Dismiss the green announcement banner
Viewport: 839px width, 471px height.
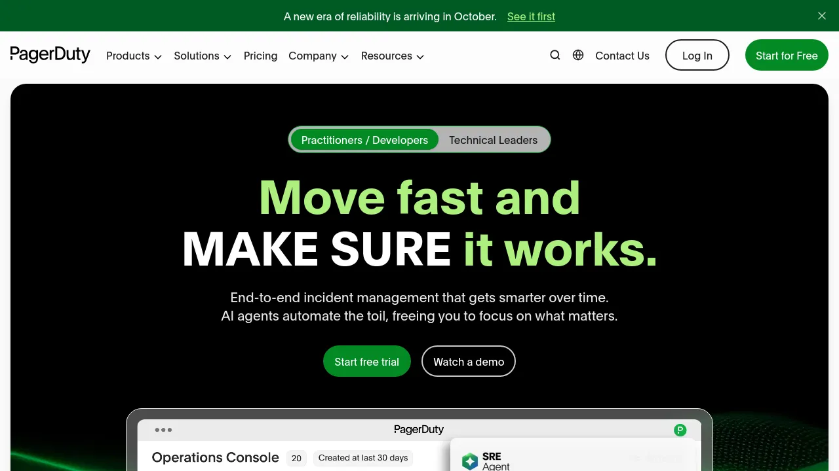(x=822, y=16)
